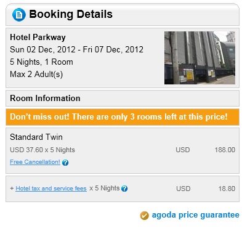
Task: Open the Free Cancellation help question icon
Action: click(65, 163)
